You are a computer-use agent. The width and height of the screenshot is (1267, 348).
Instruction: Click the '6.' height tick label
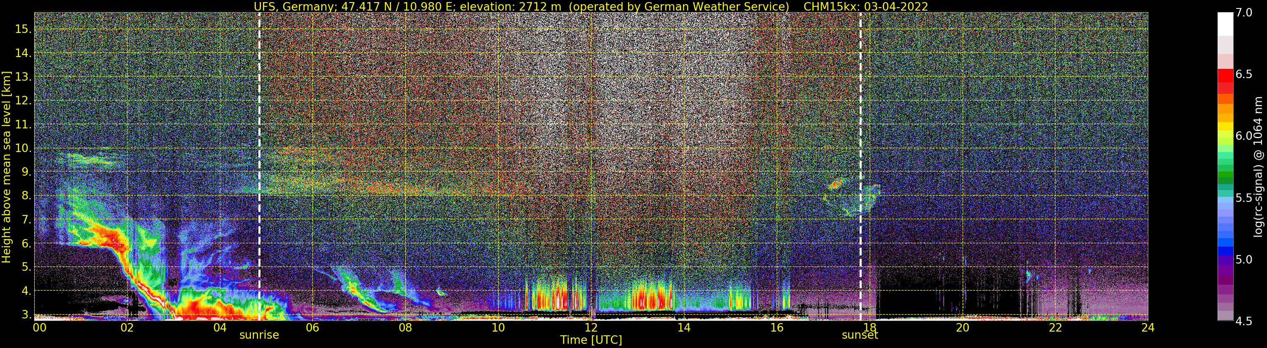27,243
